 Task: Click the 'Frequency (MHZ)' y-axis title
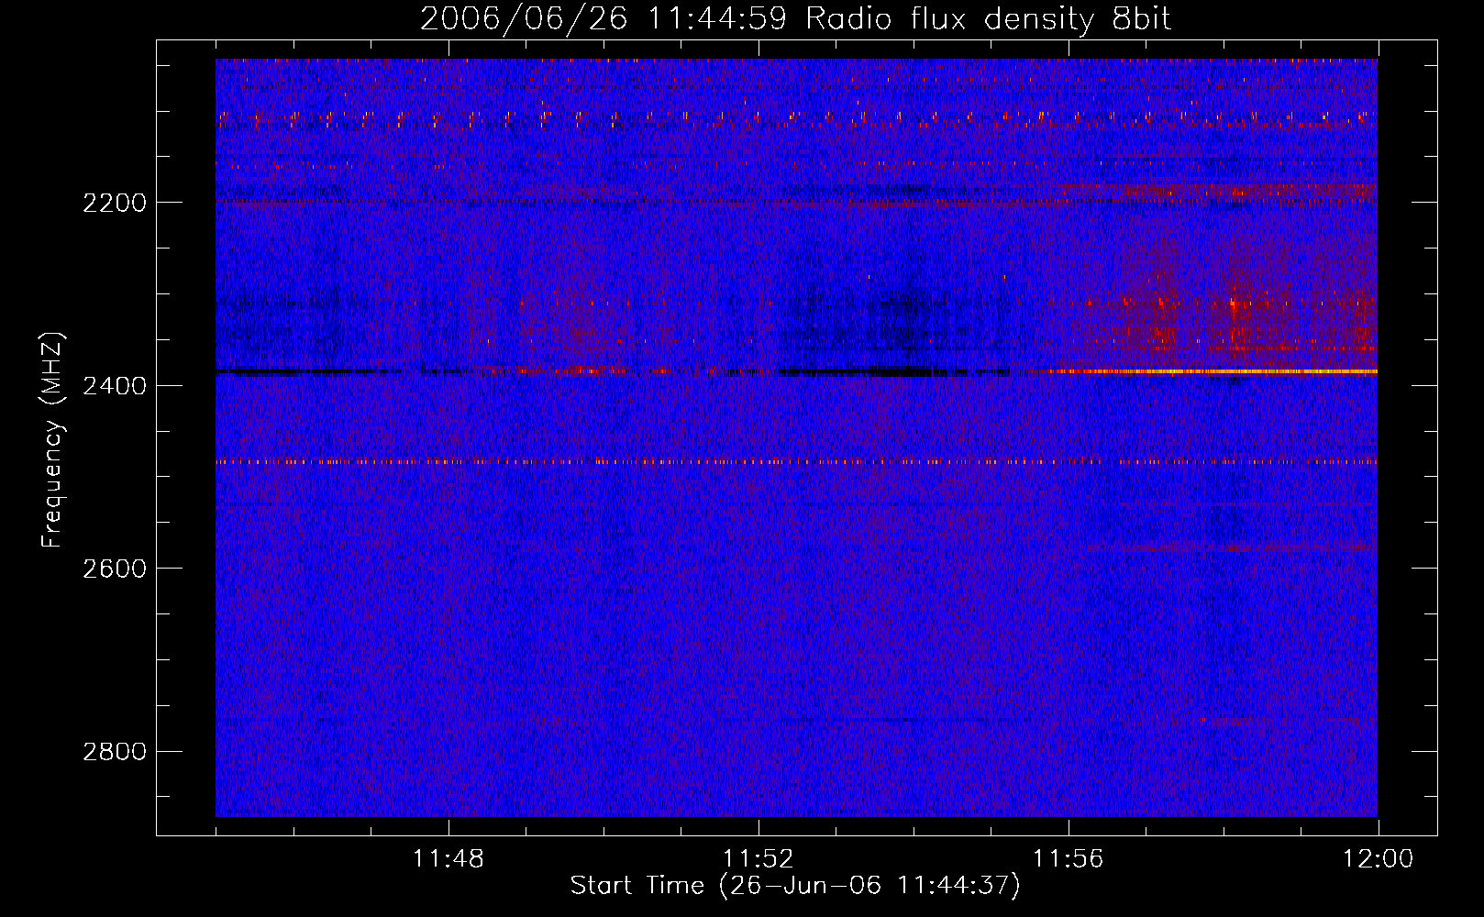53,440
